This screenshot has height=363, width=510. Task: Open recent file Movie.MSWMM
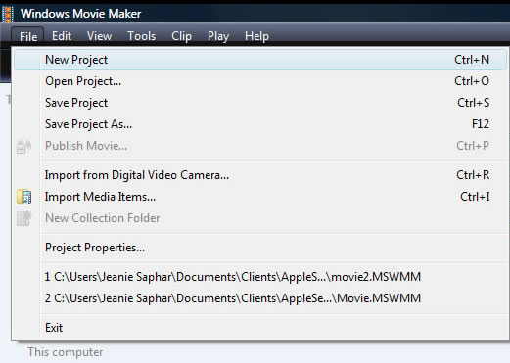click(260, 298)
